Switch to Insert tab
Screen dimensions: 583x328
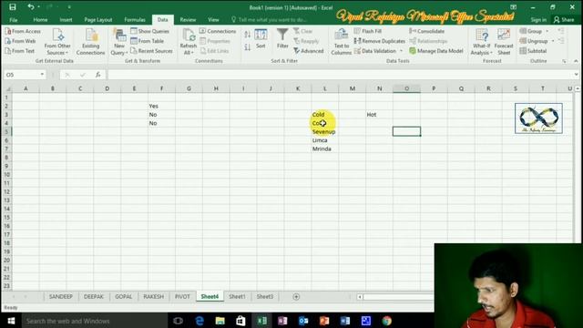click(66, 20)
